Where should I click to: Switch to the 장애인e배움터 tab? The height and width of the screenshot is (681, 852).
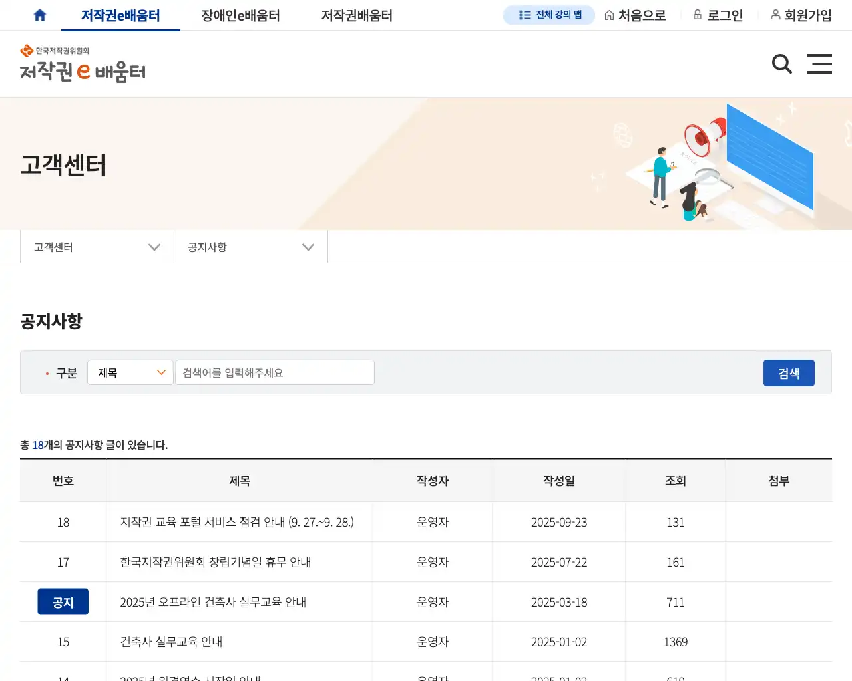[x=240, y=15]
